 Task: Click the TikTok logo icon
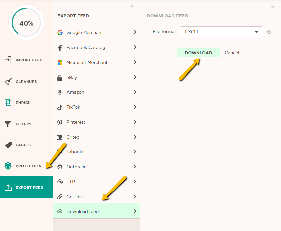click(60, 107)
